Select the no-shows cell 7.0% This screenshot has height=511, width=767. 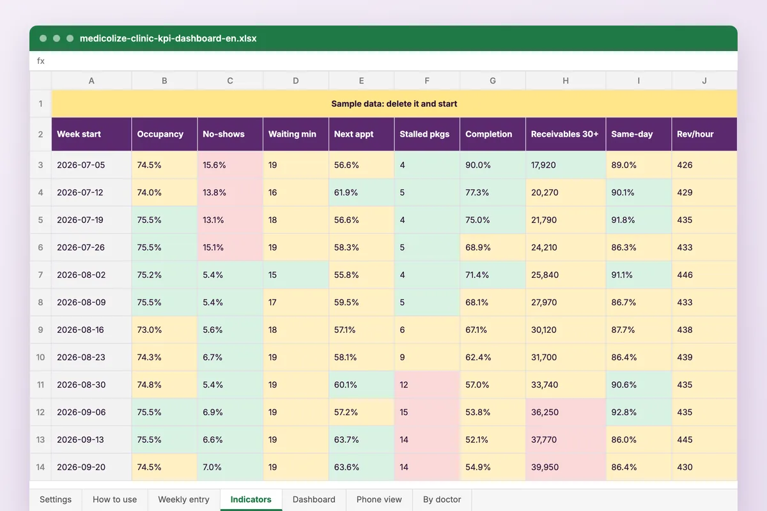coord(230,467)
